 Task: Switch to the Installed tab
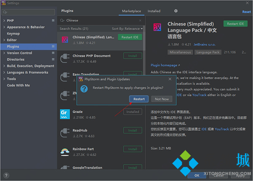click(154, 11)
